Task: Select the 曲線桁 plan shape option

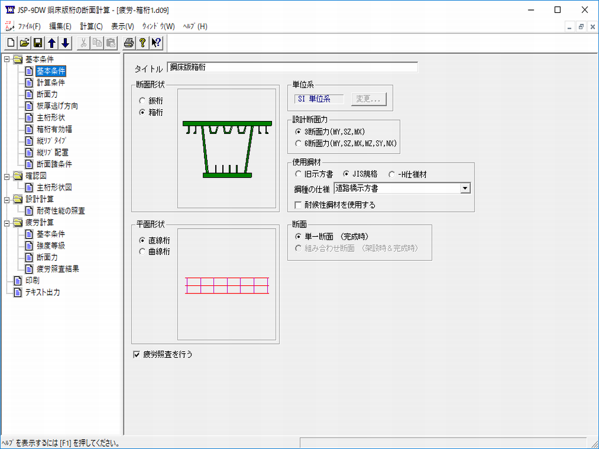Action: [142, 251]
